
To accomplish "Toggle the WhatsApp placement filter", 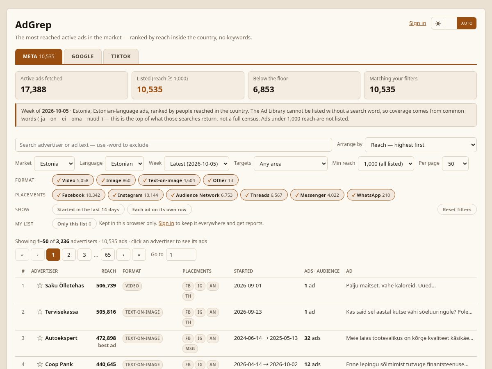I will coord(371,195).
